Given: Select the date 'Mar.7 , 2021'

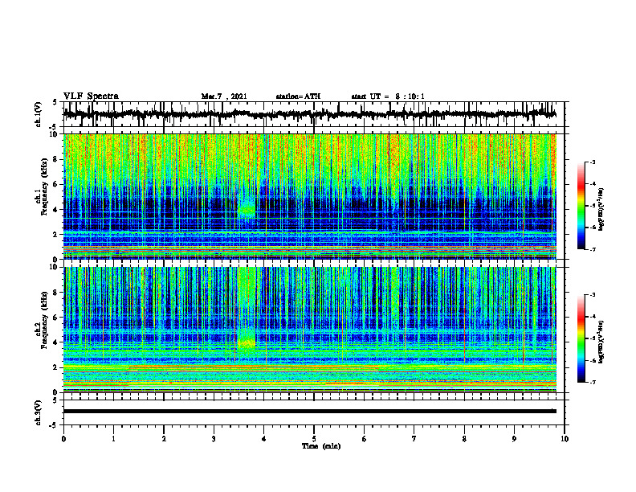Looking at the screenshot, I should (224, 96).
